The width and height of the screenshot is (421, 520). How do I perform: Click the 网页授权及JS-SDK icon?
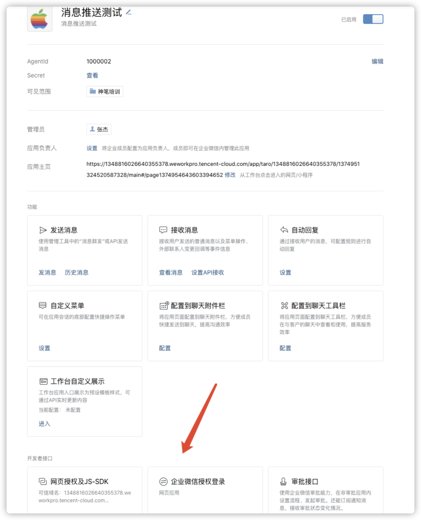(x=43, y=482)
